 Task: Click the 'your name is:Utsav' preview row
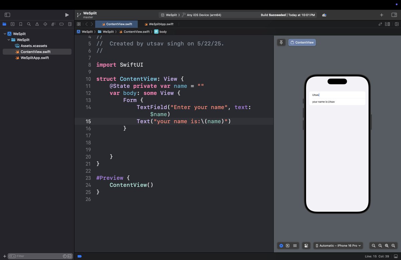tap(337, 102)
